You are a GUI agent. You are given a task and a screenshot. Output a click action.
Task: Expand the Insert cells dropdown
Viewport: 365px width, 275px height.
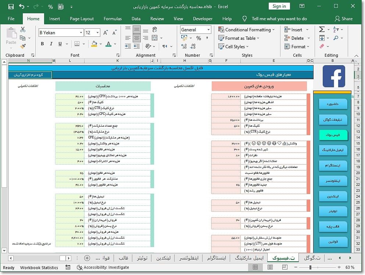pos(307,29)
